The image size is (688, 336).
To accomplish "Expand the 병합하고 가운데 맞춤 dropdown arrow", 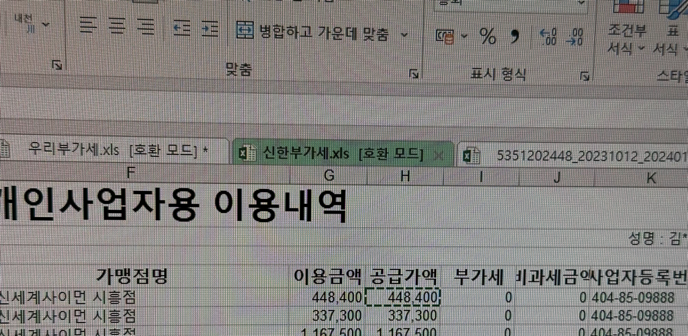I will pyautogui.click(x=404, y=34).
